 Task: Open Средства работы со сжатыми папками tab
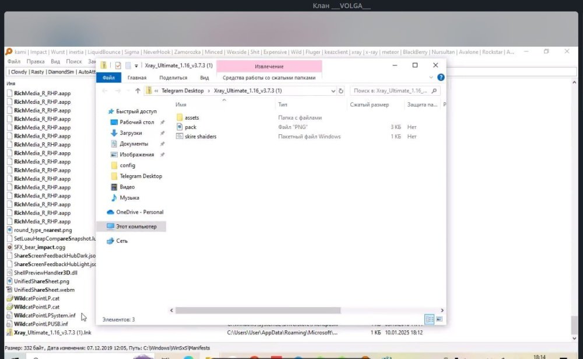coord(269,78)
